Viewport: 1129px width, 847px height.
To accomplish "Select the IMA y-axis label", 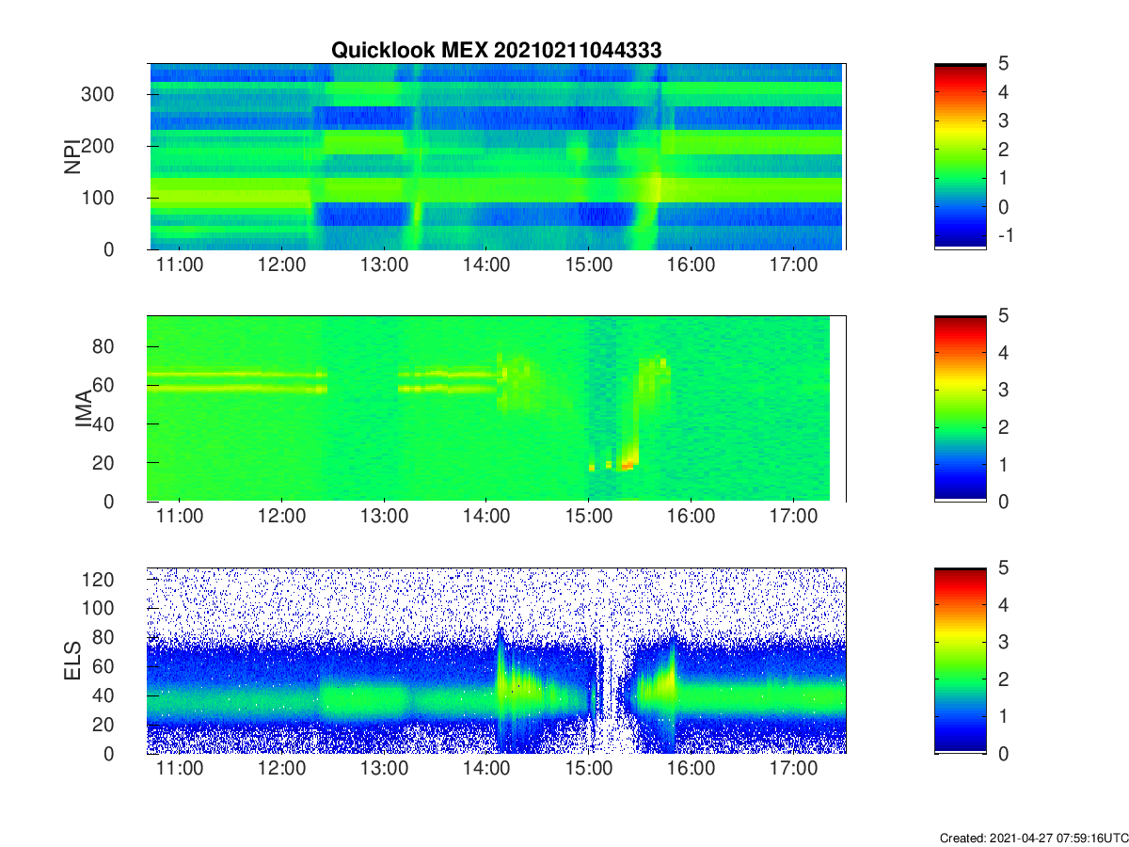I will tap(85, 409).
